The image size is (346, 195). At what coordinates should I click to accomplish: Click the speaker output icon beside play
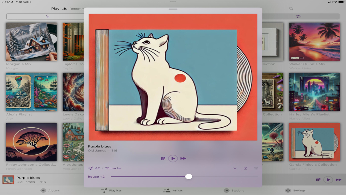point(163,158)
